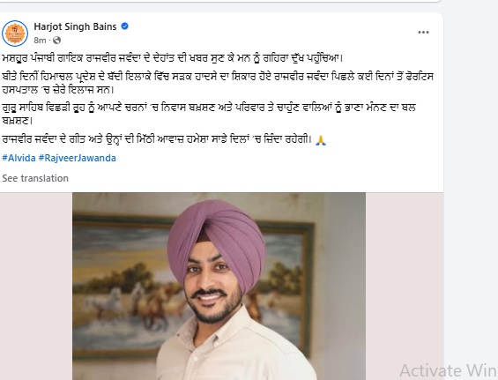Viewport: 498px width, 380px height.
Task: Click the globe public audience icon
Action: 56,41
